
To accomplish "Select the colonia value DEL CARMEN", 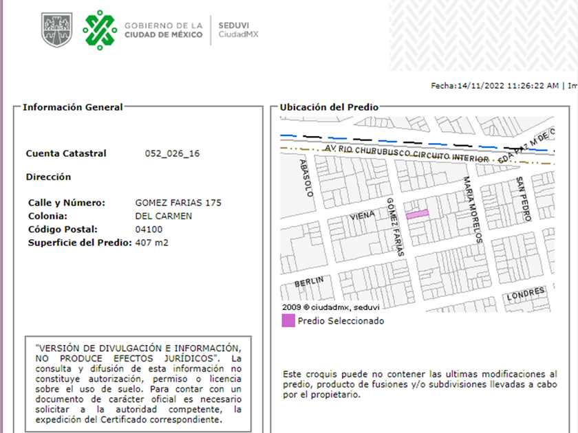I will pos(163,216).
